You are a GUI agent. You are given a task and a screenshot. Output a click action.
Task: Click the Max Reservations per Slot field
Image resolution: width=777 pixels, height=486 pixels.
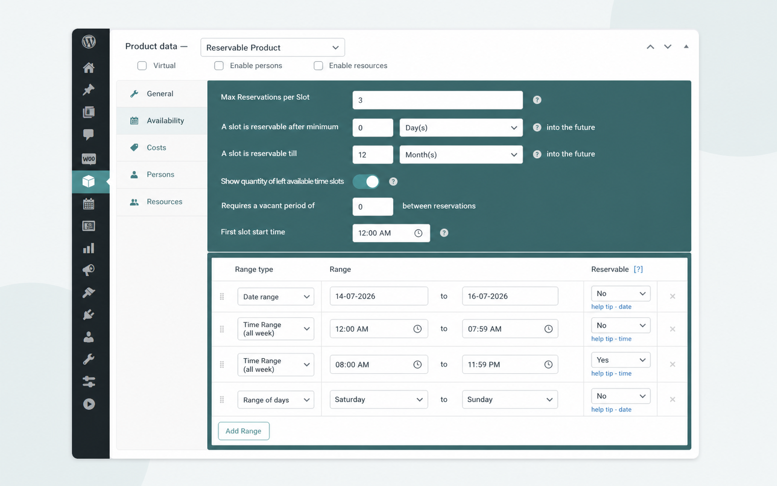(437, 100)
